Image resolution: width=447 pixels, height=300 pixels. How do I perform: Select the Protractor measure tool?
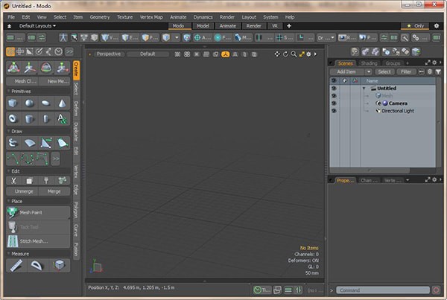37,265
